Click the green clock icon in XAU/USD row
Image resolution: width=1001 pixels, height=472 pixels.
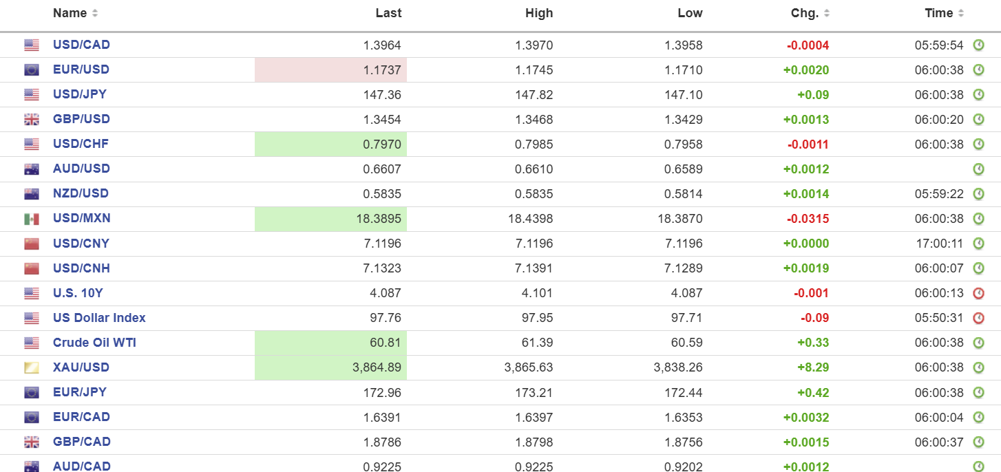978,367
